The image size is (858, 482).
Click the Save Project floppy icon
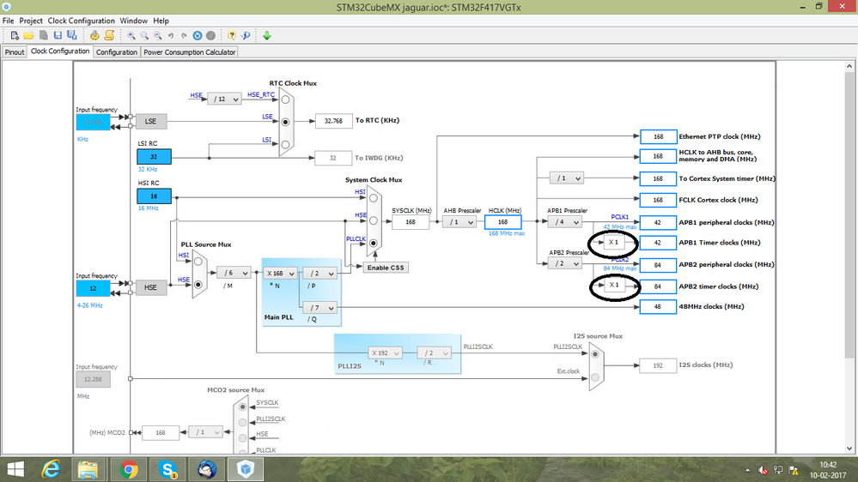58,35
